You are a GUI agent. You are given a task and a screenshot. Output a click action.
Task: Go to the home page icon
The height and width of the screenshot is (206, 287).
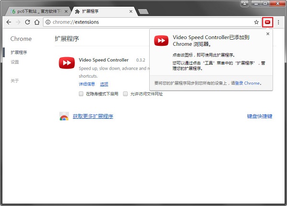[37, 22]
